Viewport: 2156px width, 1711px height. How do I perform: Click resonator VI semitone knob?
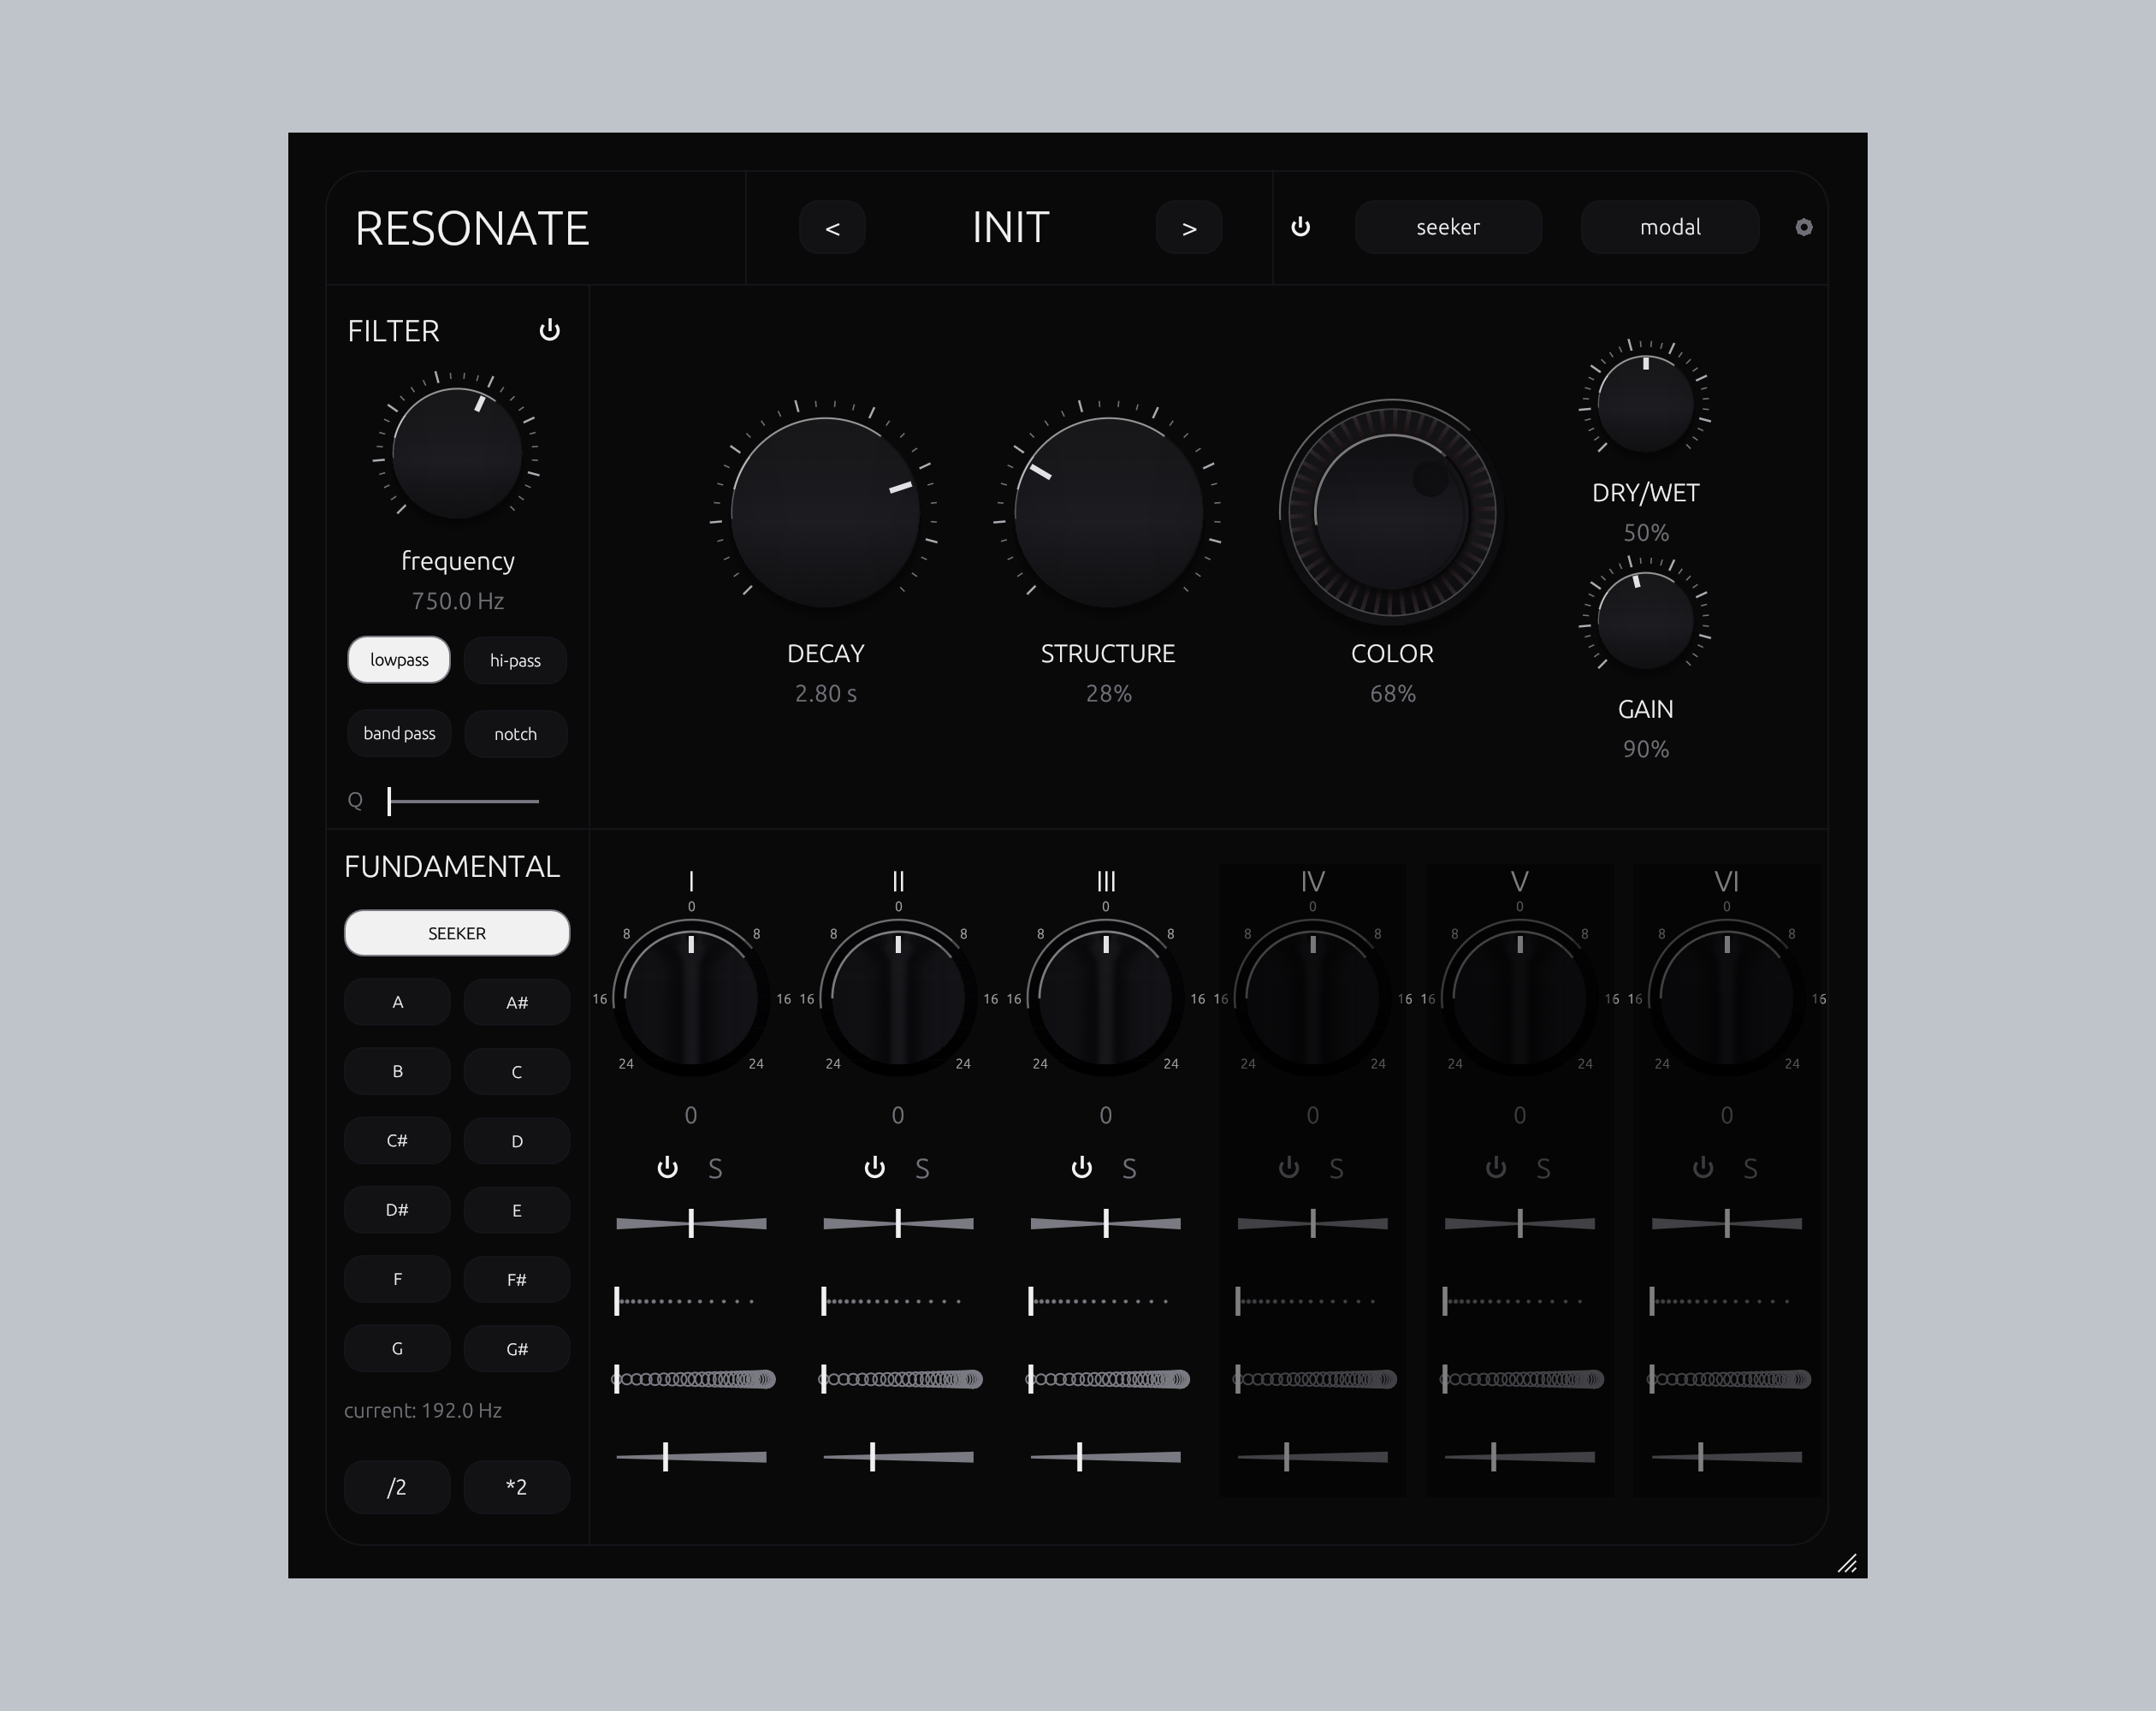(x=1726, y=998)
